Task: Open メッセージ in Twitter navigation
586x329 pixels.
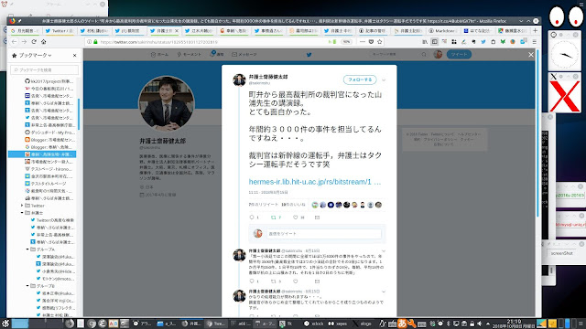Action: (244, 55)
